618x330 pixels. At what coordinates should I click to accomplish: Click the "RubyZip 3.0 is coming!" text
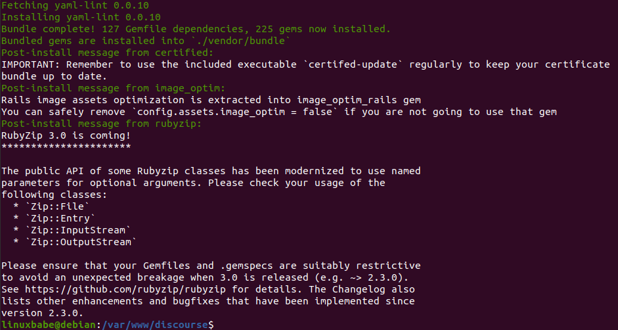(x=62, y=135)
